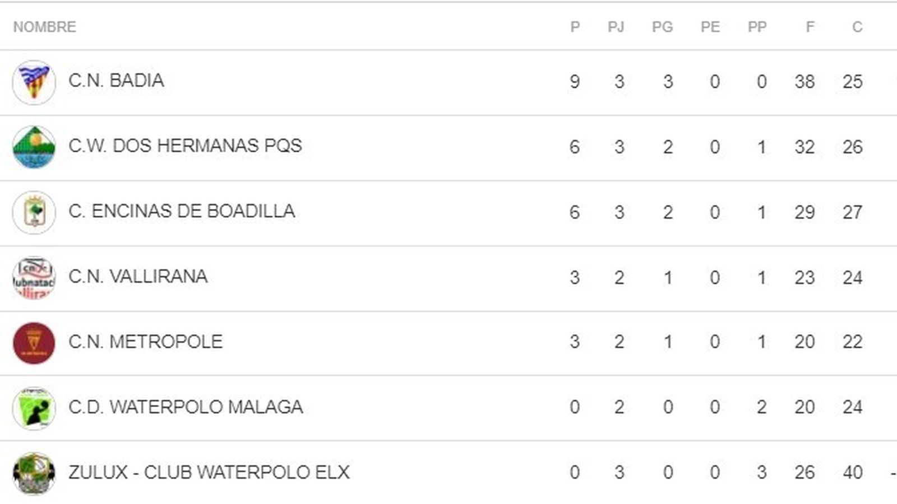Screen dimensions: 897x504
Task: Click the C.N. Badia team crest
Action: point(34,82)
